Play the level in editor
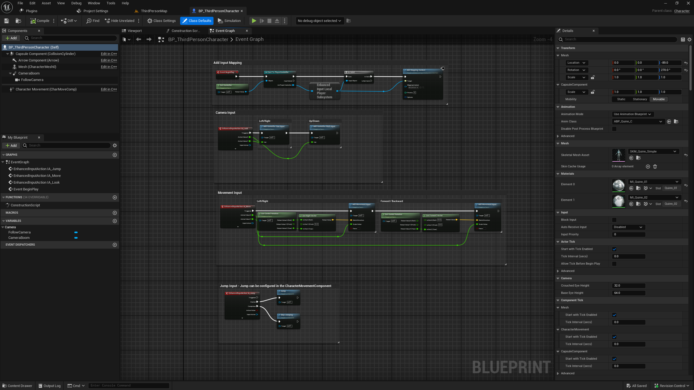The image size is (694, 390). (x=254, y=21)
